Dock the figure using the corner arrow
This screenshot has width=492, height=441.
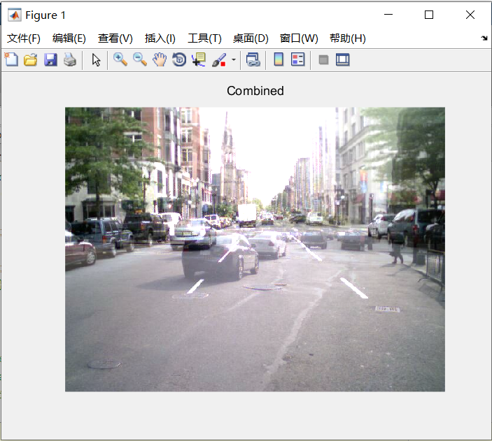point(484,38)
